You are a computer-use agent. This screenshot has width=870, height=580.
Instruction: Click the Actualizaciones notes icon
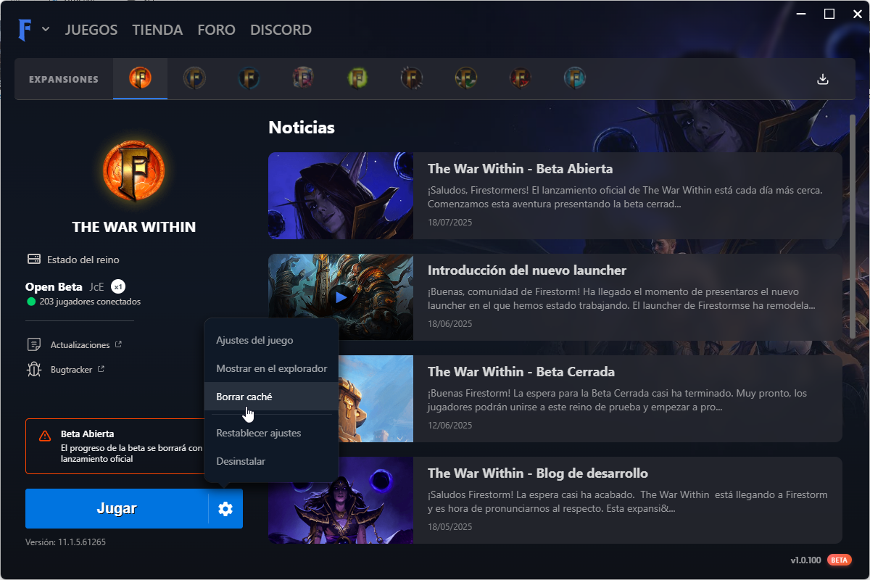33,345
